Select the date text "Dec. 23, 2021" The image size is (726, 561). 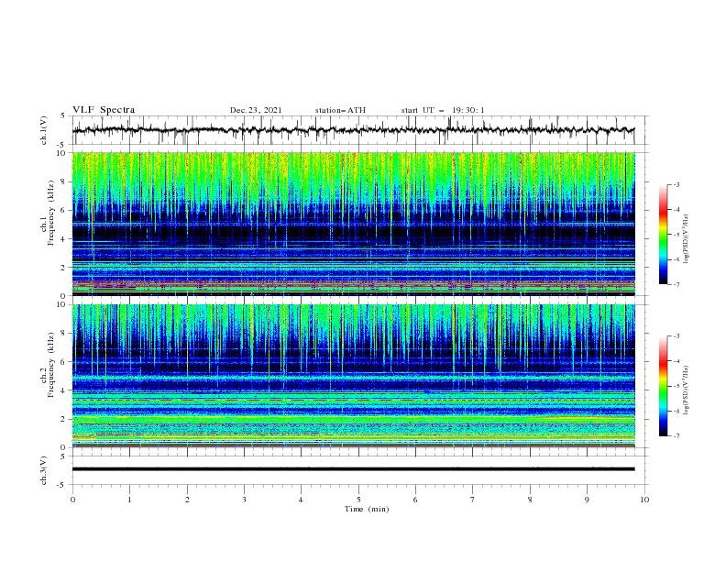tap(256, 110)
